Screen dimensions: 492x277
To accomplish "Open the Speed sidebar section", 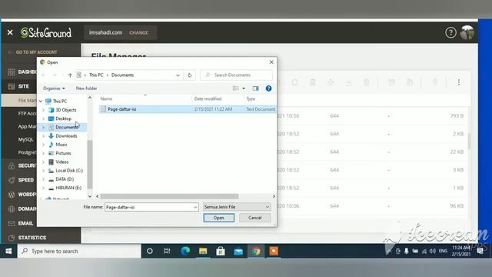I will (25, 180).
